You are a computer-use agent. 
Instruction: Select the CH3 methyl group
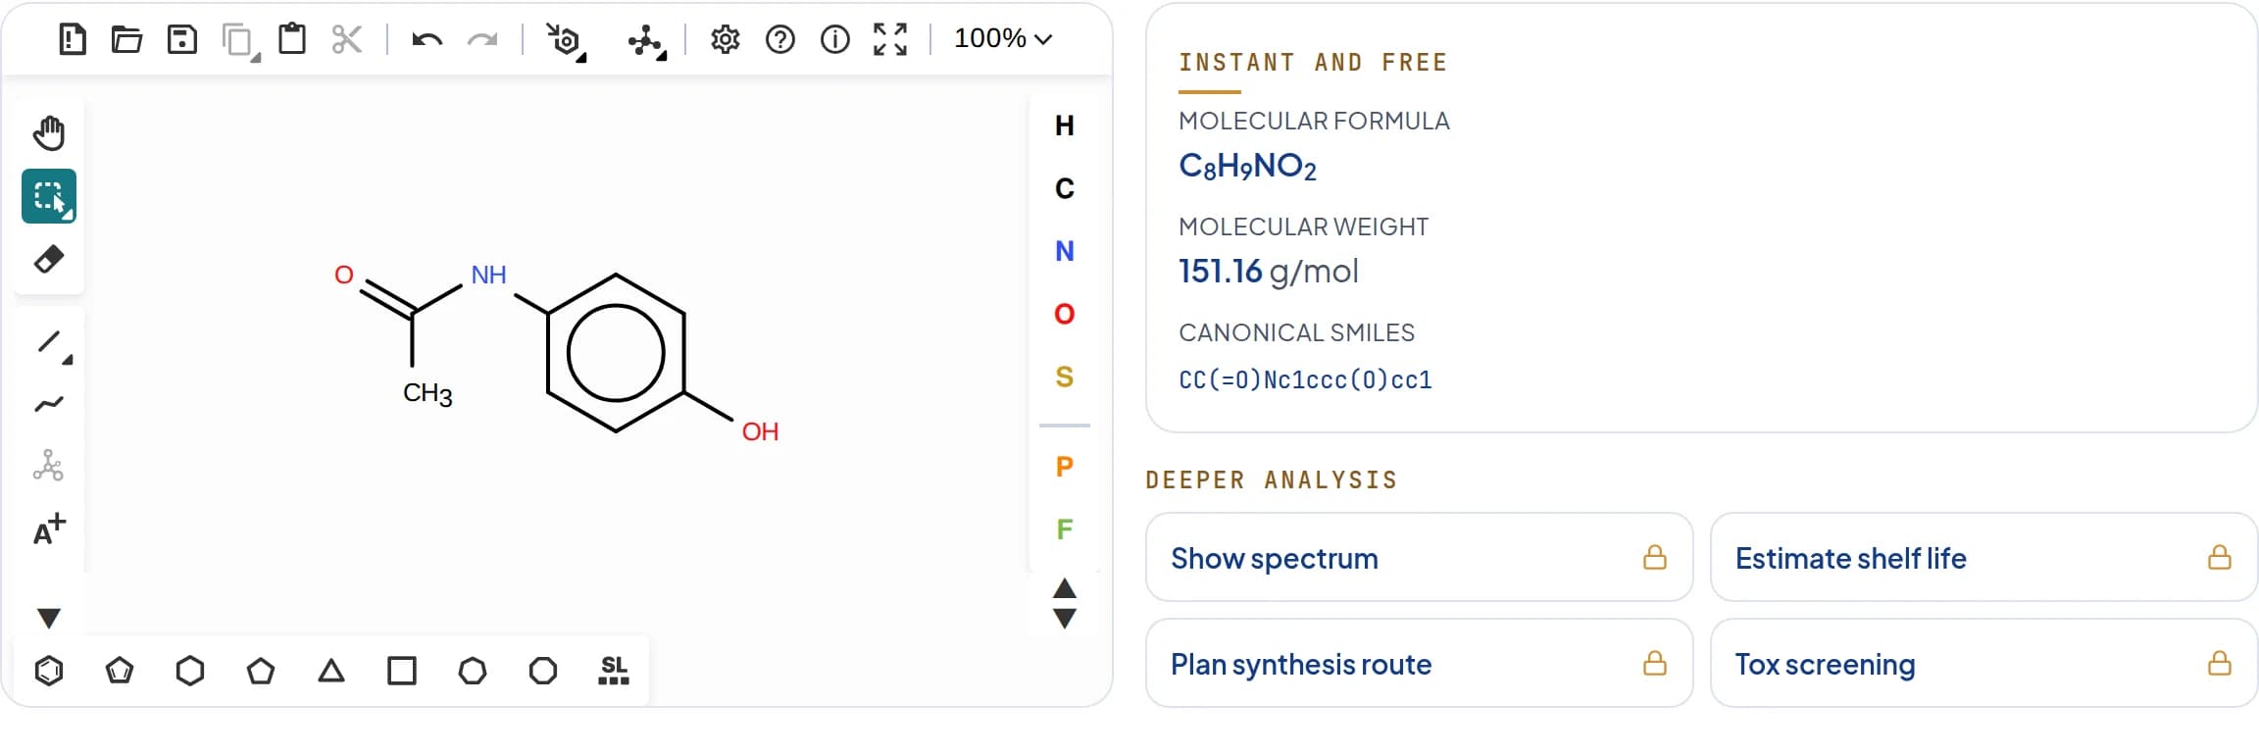point(427,394)
